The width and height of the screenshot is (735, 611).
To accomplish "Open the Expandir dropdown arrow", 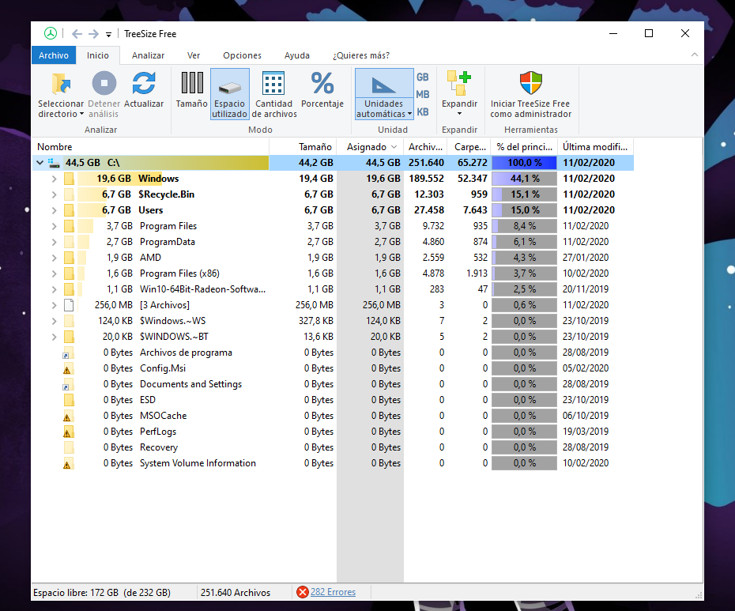I will pos(459,114).
